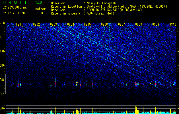This screenshot has width=179, height=114.
Task: Click the 0308 time marker
Action: (139, 25)
